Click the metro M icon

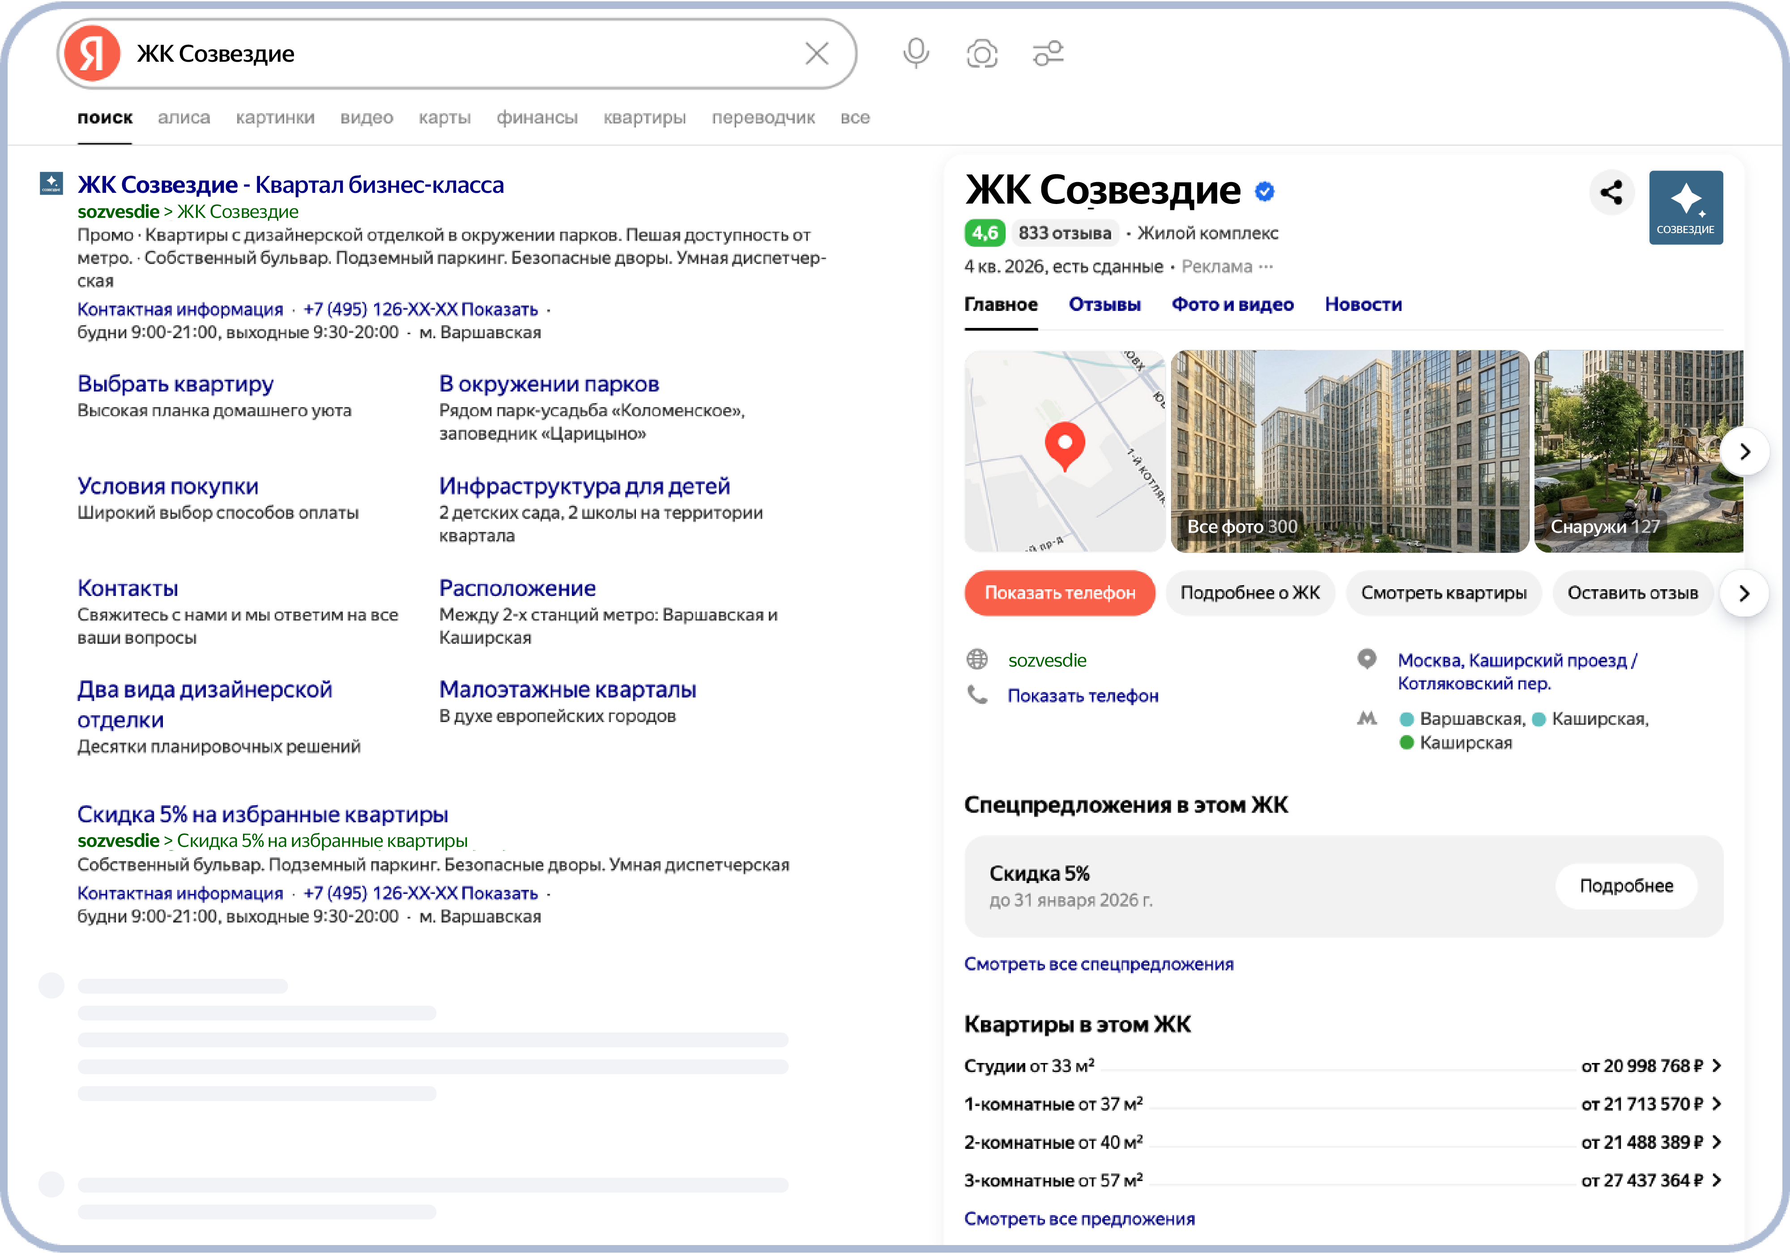[1367, 718]
